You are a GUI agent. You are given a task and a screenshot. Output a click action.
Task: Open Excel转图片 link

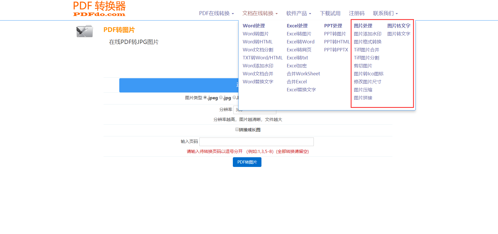coord(299,34)
